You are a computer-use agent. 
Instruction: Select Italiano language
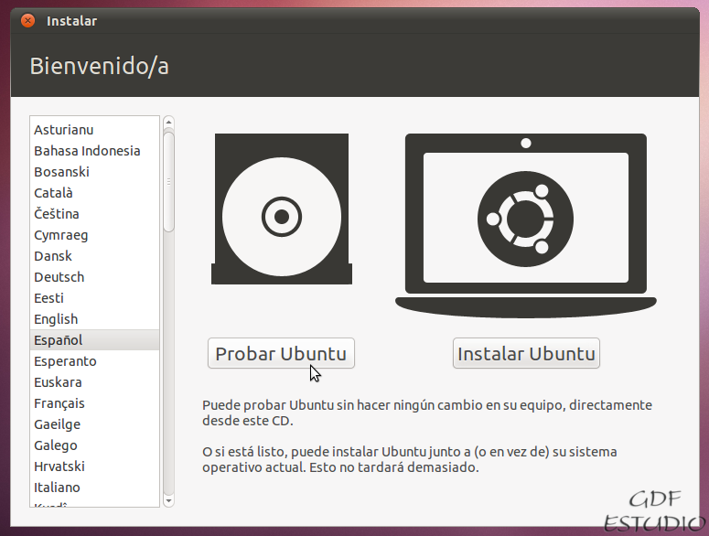[x=94, y=488]
